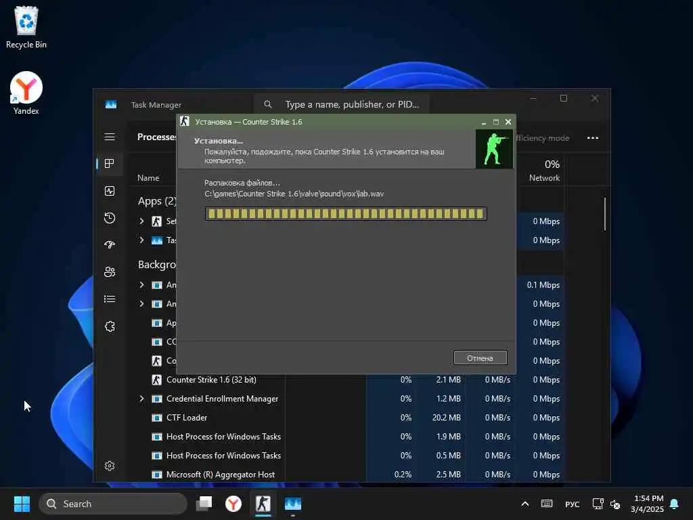Open the network status tray icon
This screenshot has height=520, width=693.
tap(598, 504)
